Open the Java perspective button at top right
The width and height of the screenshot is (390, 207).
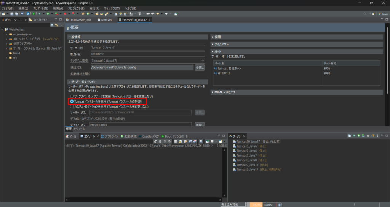point(381,14)
